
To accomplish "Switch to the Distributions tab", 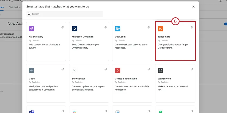I will (x=15, y=7).
